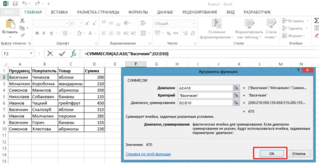
Task: Click the fill color paint bucket
Action: 79,33
